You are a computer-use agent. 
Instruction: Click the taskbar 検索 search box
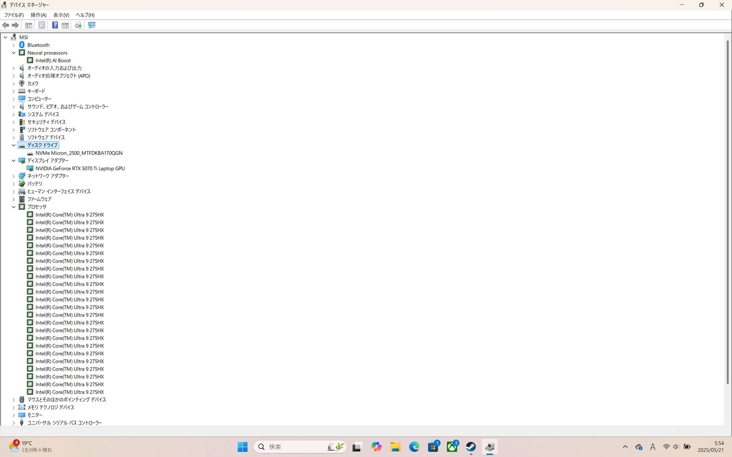coord(294,446)
